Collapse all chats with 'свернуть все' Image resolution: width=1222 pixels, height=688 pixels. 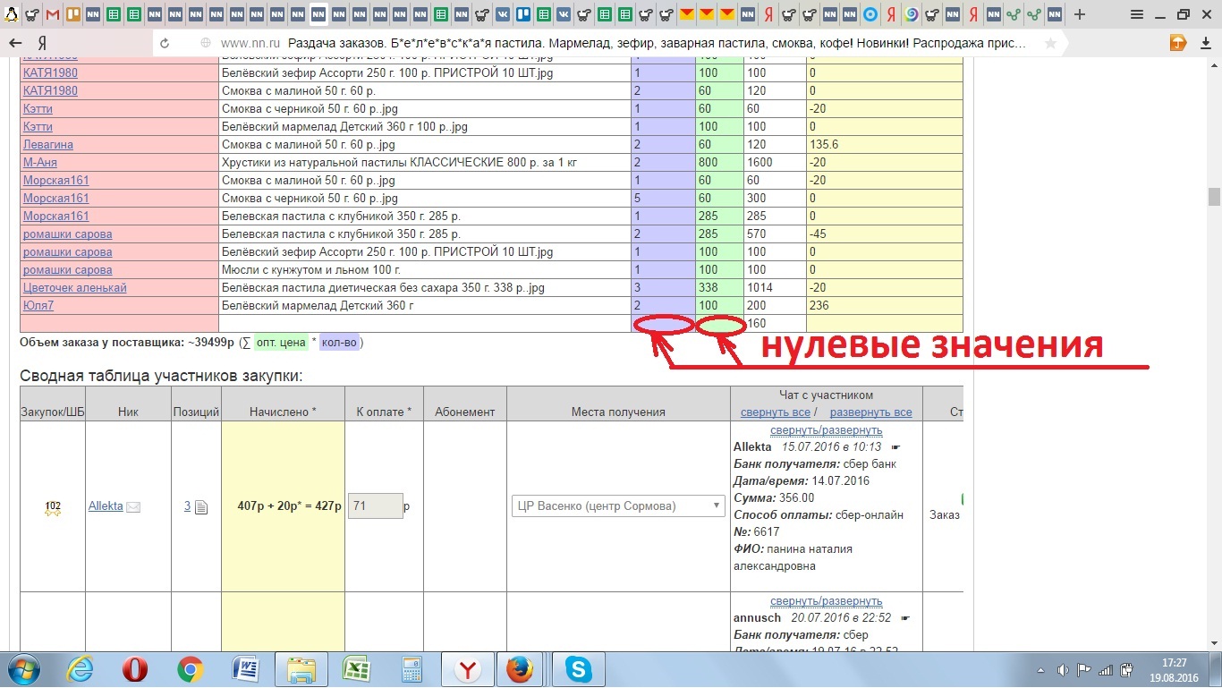pos(775,412)
